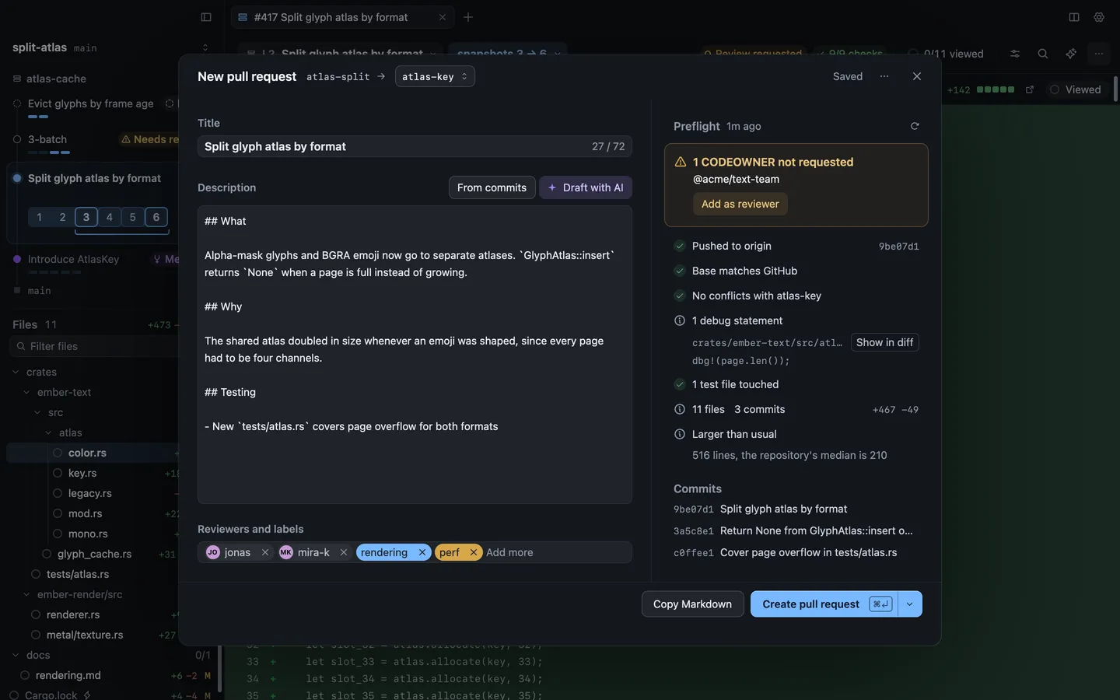This screenshot has width=1120, height=700.
Task: Open the dialog's more options ellipsis
Action: click(x=884, y=76)
